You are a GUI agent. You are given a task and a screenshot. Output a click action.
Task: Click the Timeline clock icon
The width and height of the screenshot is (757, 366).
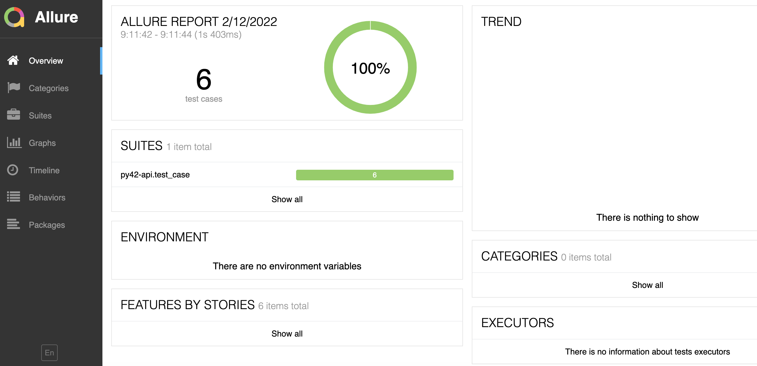tap(13, 170)
